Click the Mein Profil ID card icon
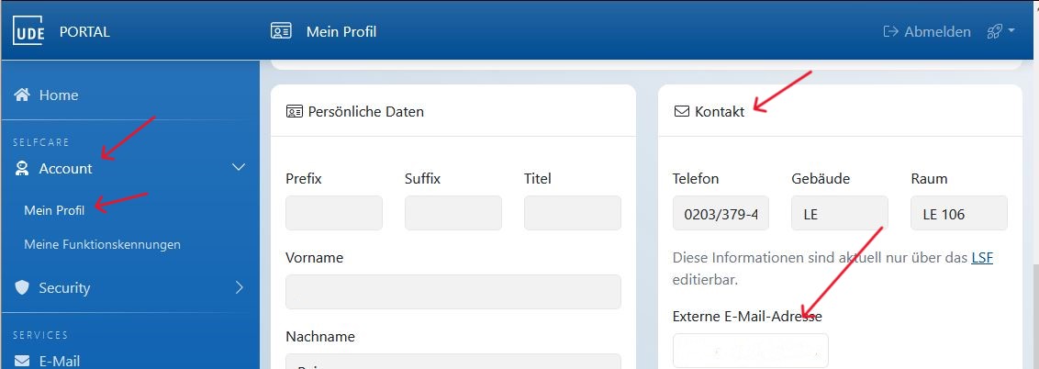 click(281, 31)
